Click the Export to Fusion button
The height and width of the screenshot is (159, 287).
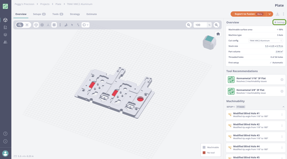point(248,14)
